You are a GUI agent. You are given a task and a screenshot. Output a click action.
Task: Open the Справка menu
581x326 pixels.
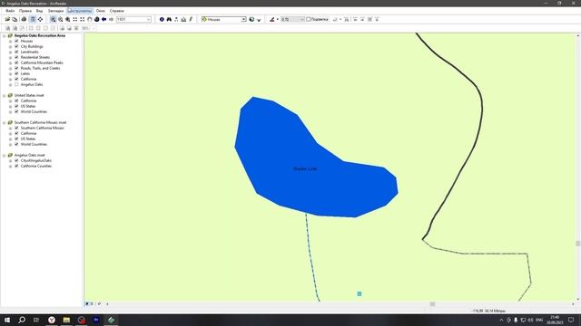point(117,11)
